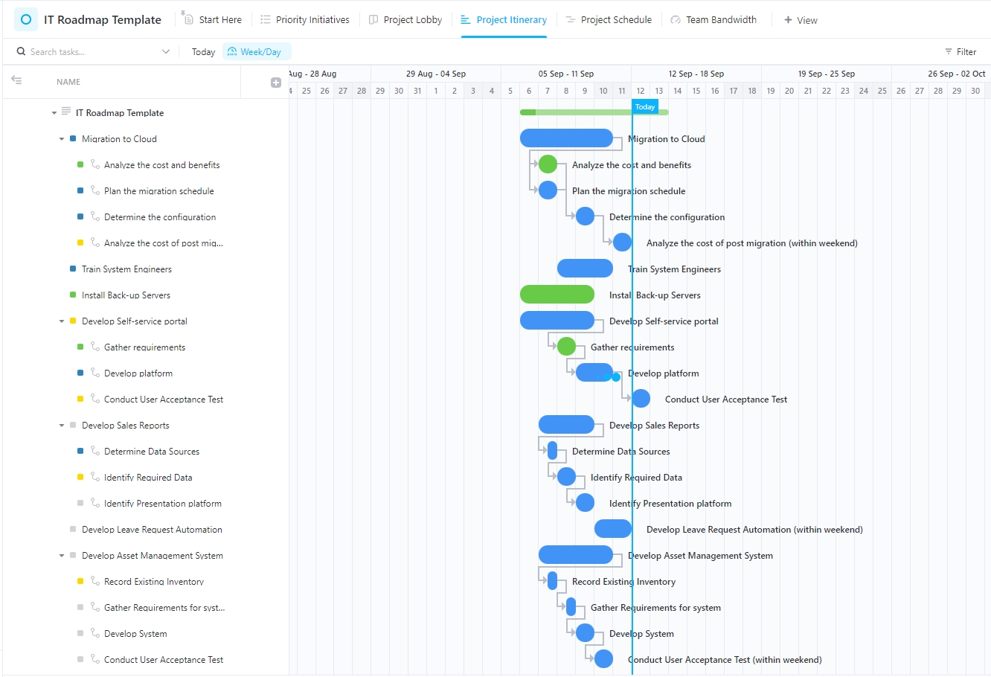
Task: Open the search tasks dropdown chevron
Action: [x=165, y=51]
